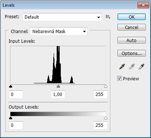Open the Preset dropdown showing Default
Screen dimensions: 151x138
point(62,17)
